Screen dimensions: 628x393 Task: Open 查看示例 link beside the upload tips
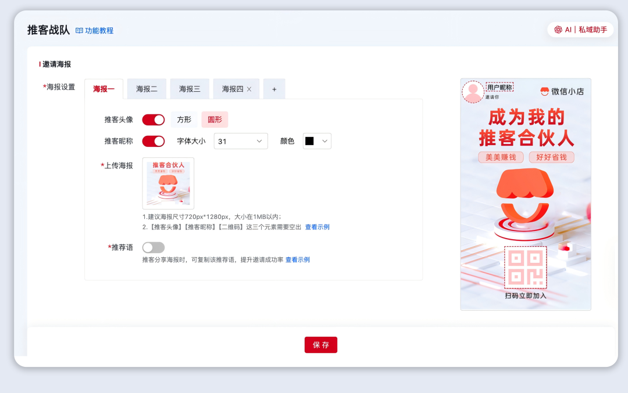pos(317,226)
